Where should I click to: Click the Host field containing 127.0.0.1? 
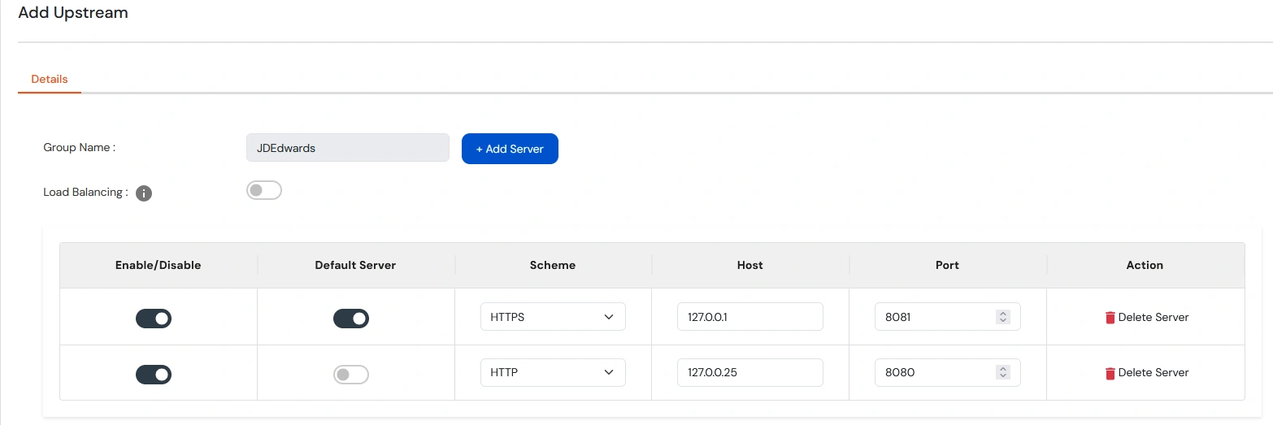pos(750,317)
